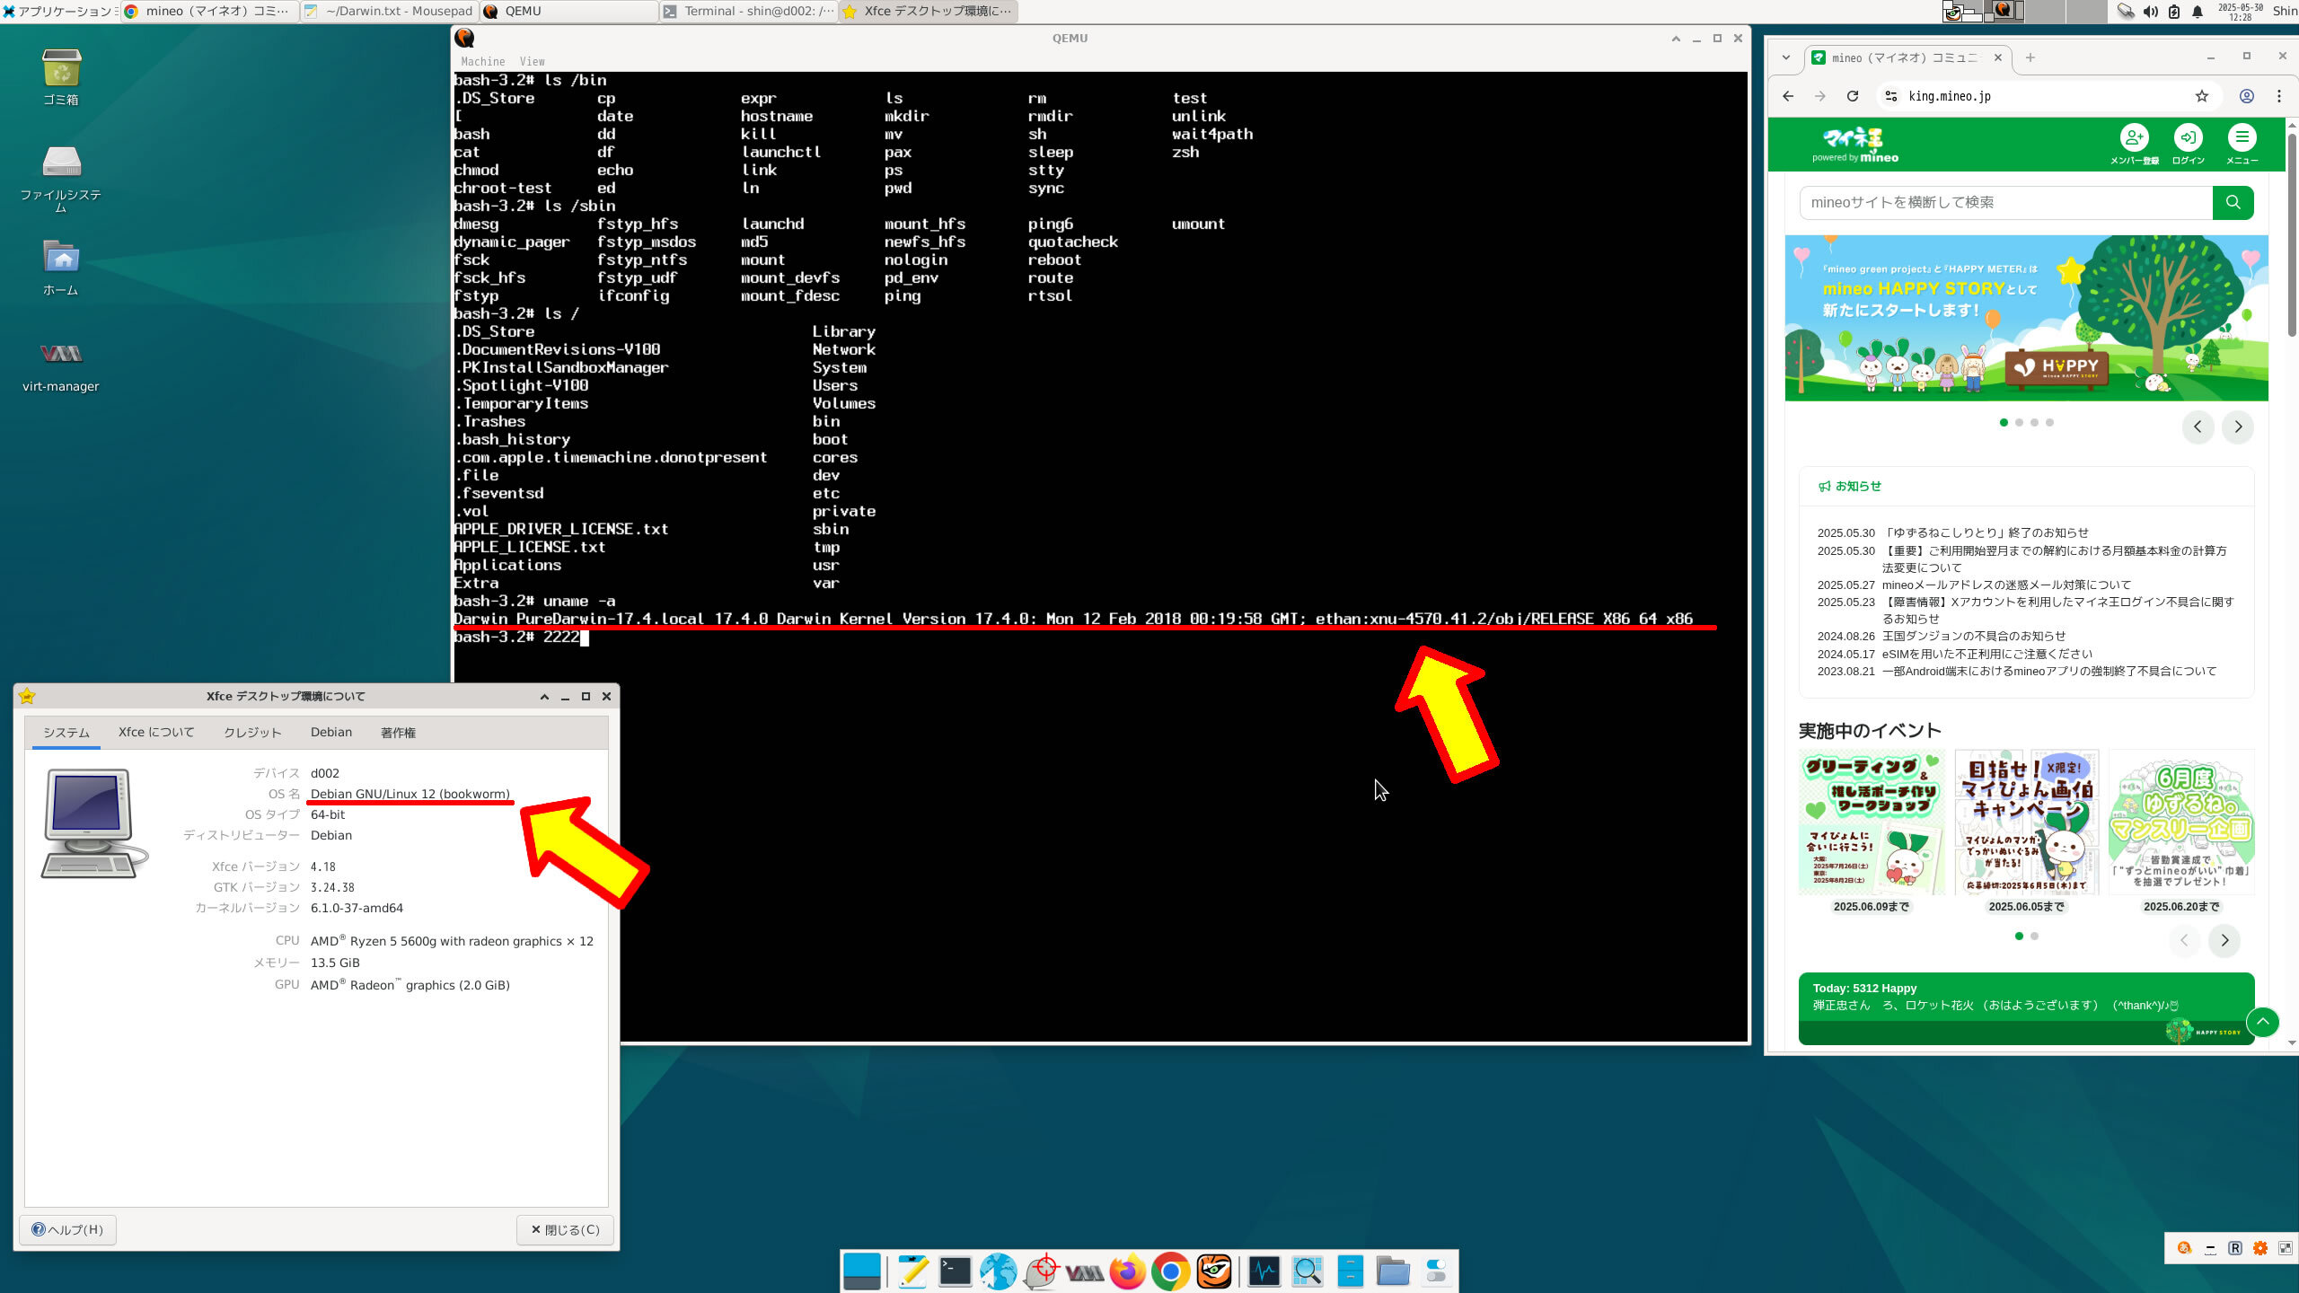Open virt-manager from the dock
Screen dimensions: 2299x1293
[1084, 1271]
